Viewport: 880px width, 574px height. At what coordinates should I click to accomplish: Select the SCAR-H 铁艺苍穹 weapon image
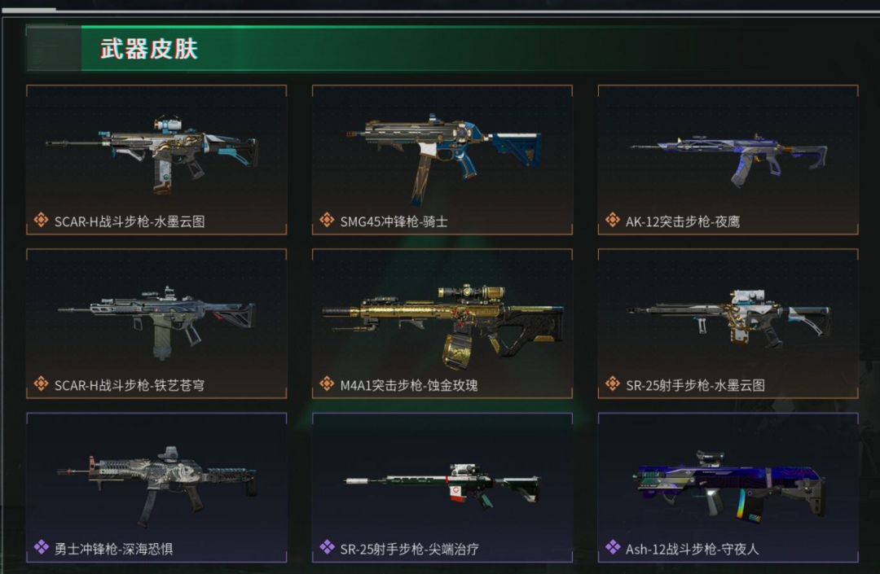[156, 323]
